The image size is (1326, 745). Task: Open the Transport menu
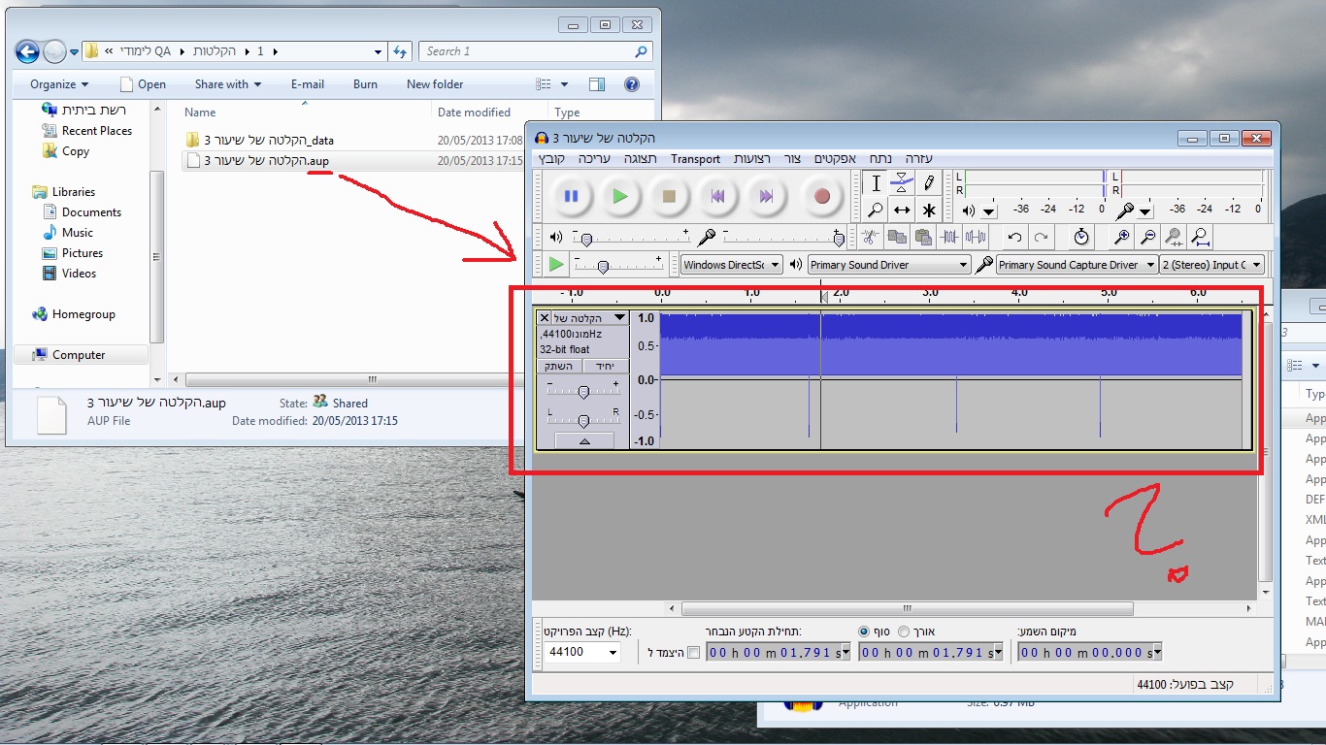click(x=695, y=159)
